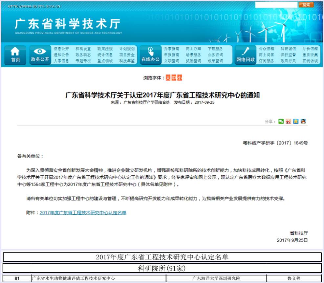Open the 政风行风 link
The width and height of the screenshot is (324, 283).
pyautogui.click(x=288, y=61)
